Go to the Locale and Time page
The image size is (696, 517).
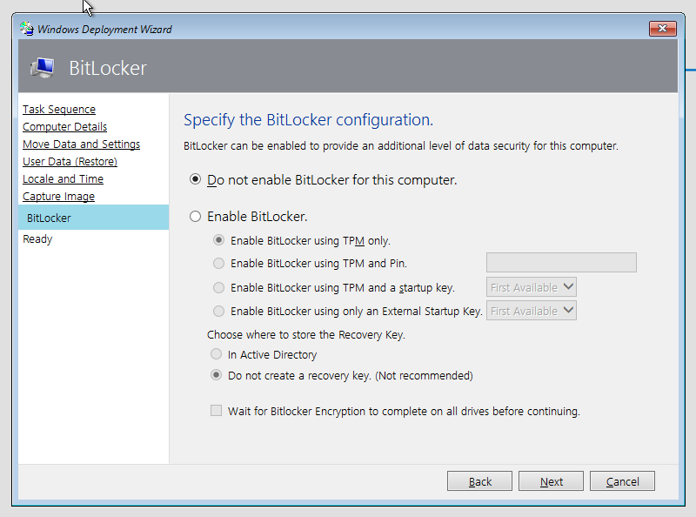[63, 178]
